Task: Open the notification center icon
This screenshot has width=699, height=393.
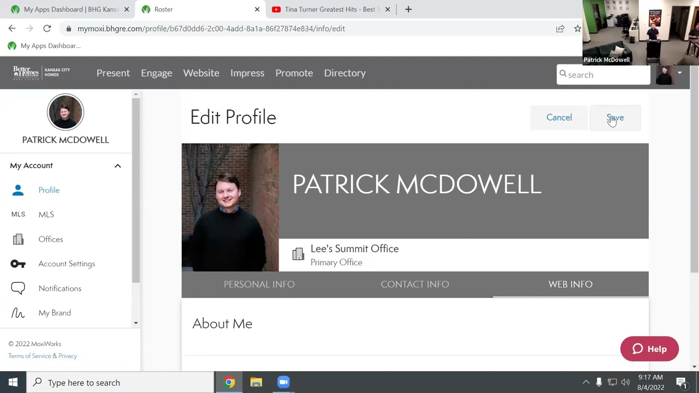Action: (682, 383)
